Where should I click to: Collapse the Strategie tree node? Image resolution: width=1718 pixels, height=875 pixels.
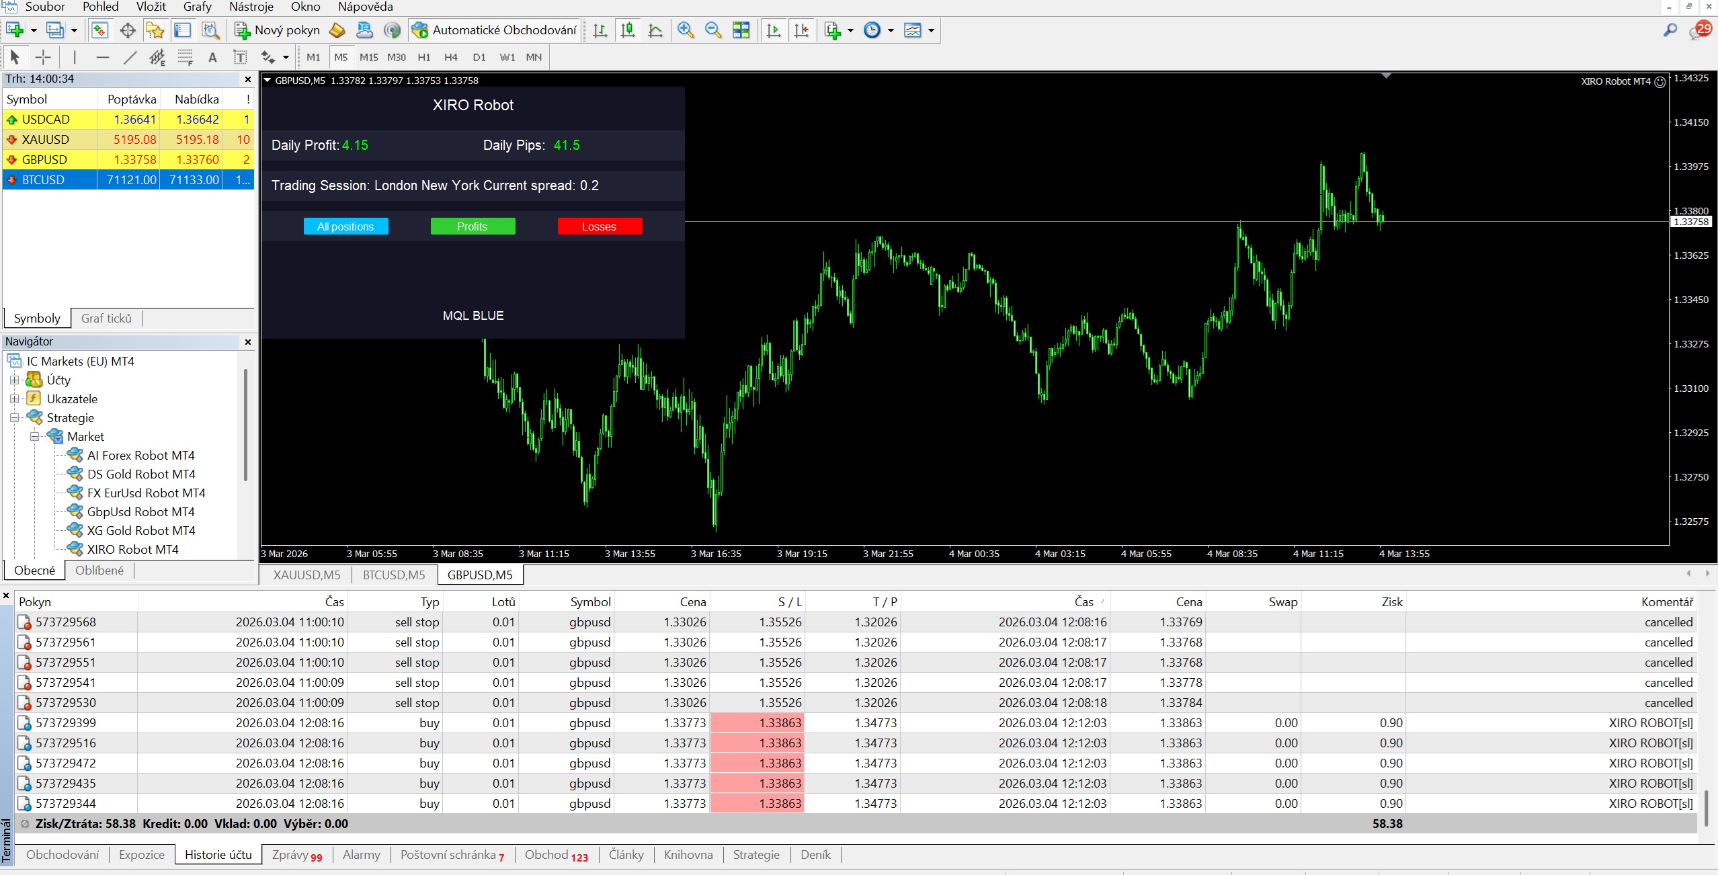tap(14, 417)
